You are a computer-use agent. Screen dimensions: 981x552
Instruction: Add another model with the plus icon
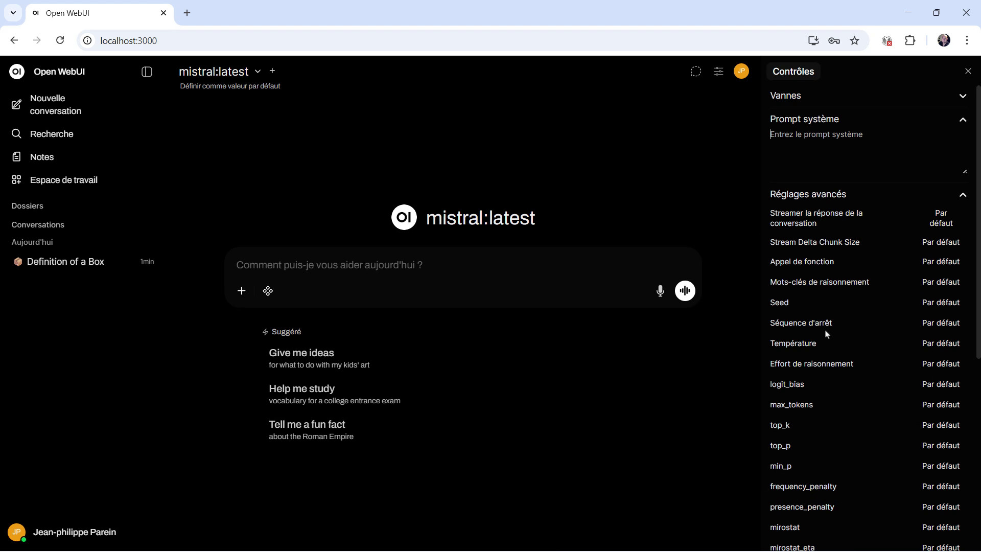tap(272, 71)
